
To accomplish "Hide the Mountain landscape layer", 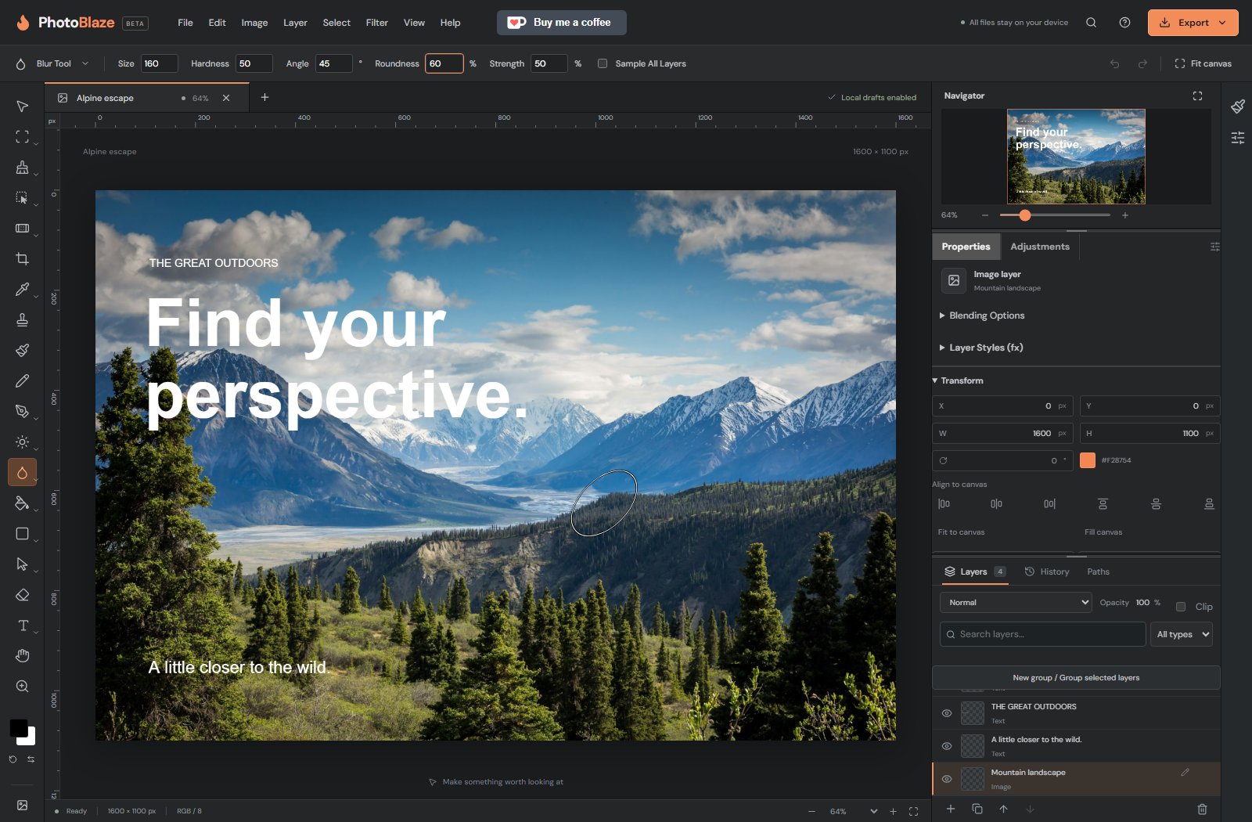I will coord(946,779).
